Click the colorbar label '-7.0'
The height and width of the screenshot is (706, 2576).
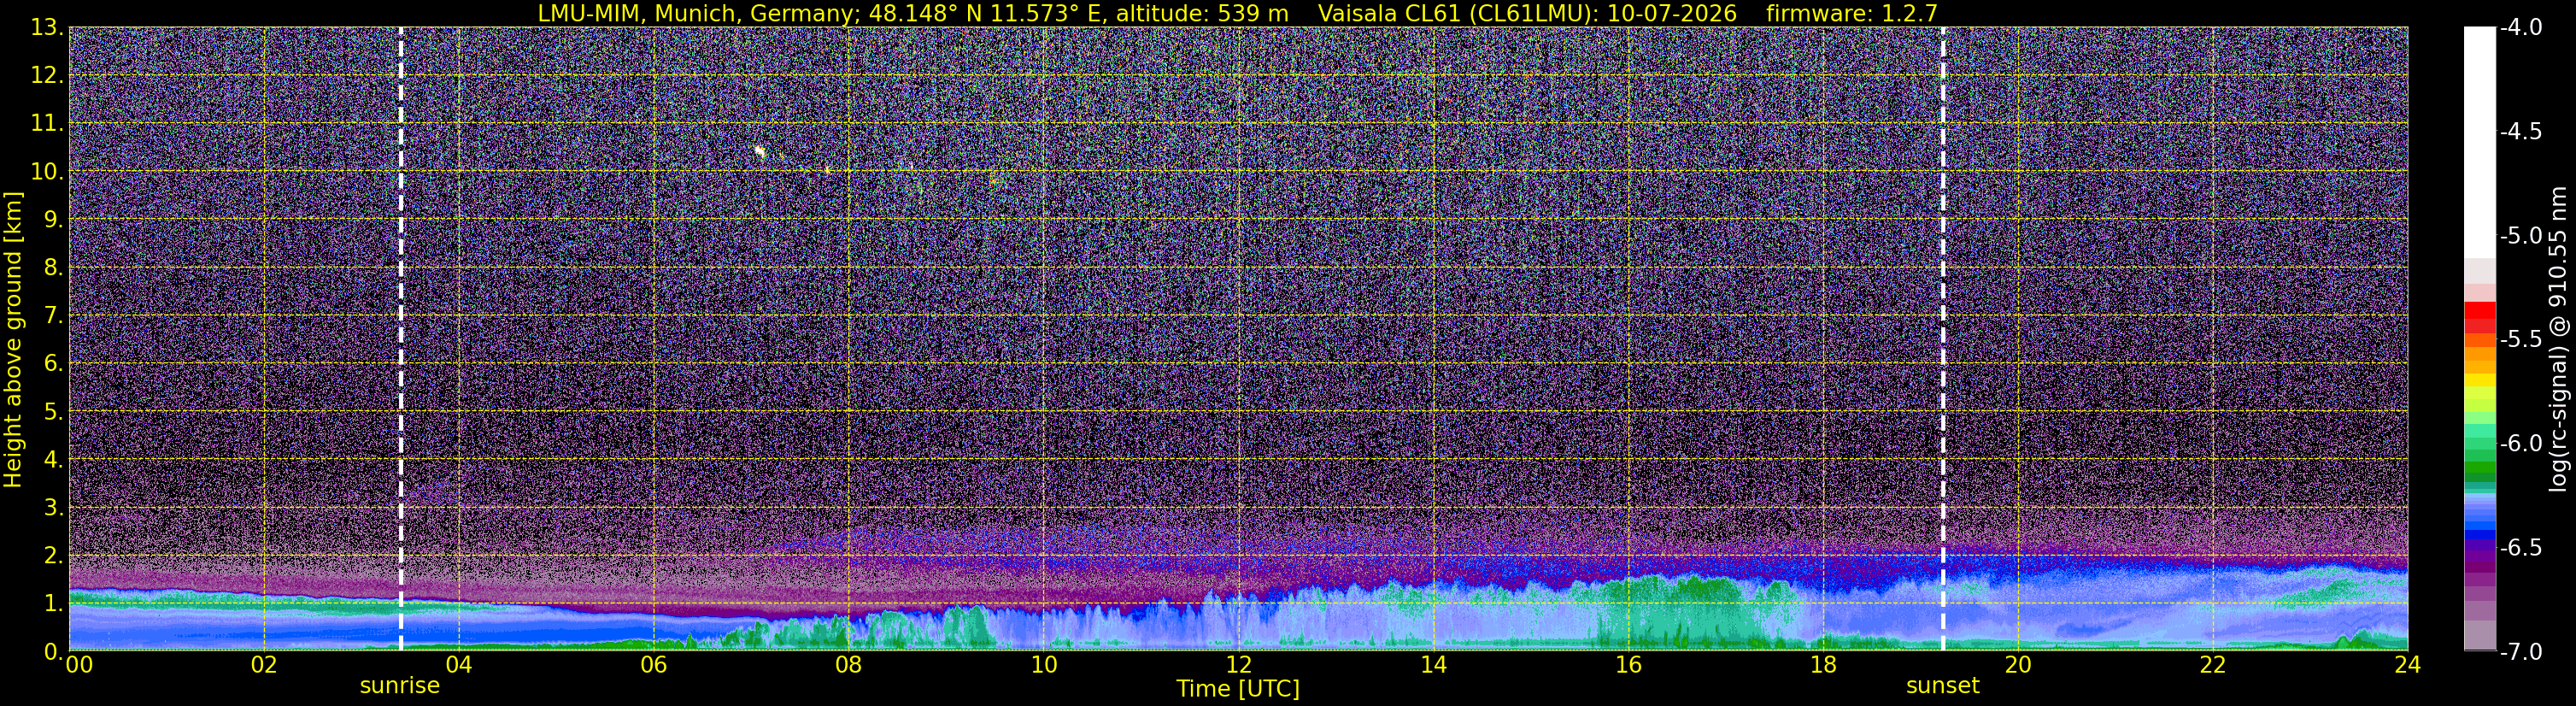[x=2520, y=652]
